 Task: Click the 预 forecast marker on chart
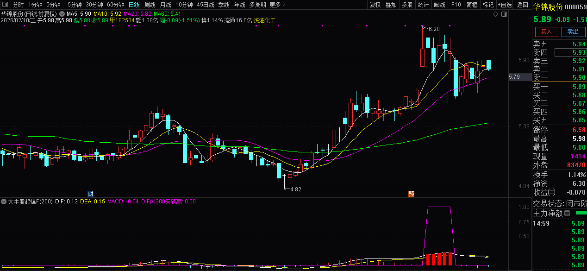(x=411, y=193)
